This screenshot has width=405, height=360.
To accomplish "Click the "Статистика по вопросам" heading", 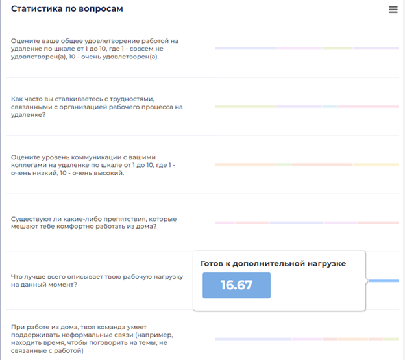I will coord(67,9).
